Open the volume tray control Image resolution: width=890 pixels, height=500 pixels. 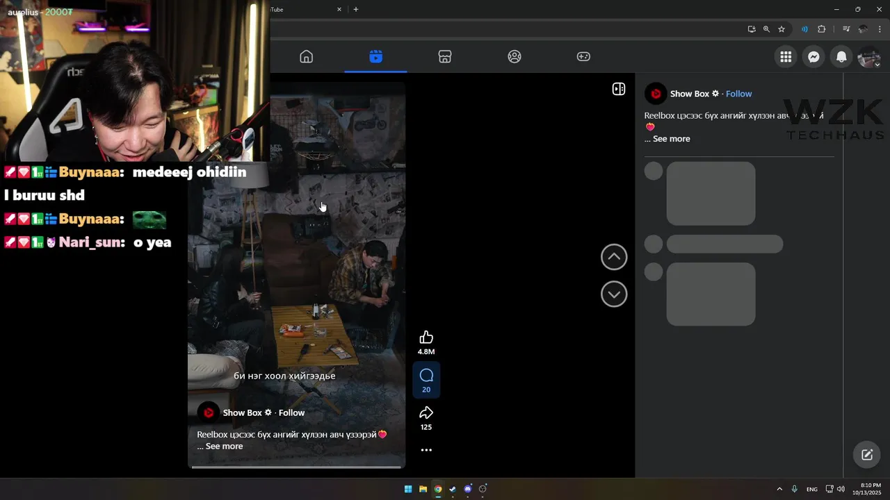(x=841, y=489)
